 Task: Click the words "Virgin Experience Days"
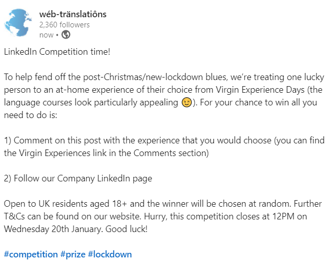260,90
